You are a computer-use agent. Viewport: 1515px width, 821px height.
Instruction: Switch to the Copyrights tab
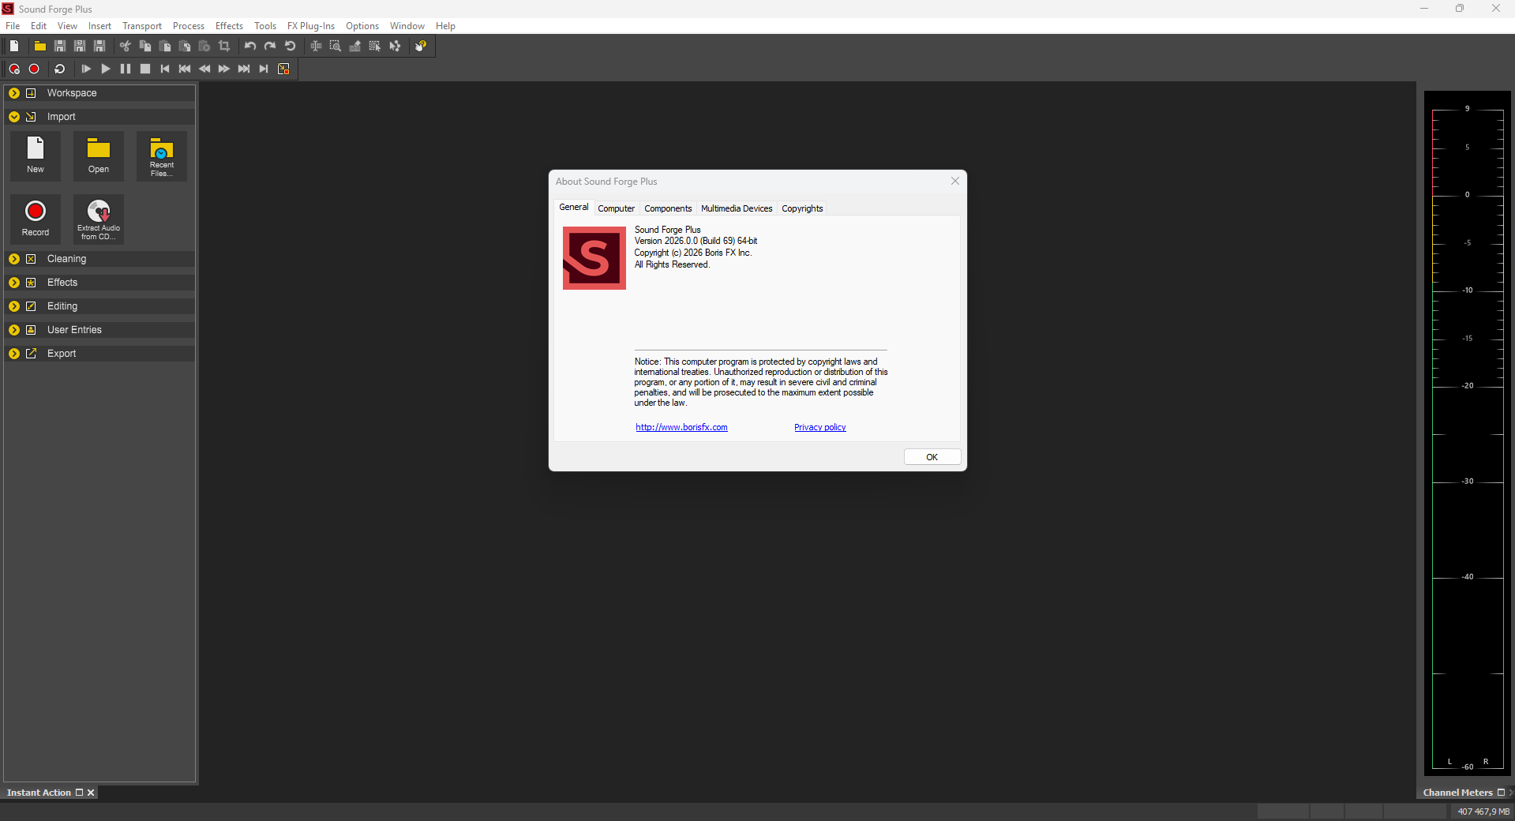(802, 208)
